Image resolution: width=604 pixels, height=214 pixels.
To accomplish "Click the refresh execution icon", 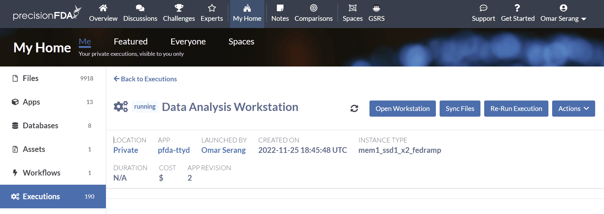I will pos(354,108).
